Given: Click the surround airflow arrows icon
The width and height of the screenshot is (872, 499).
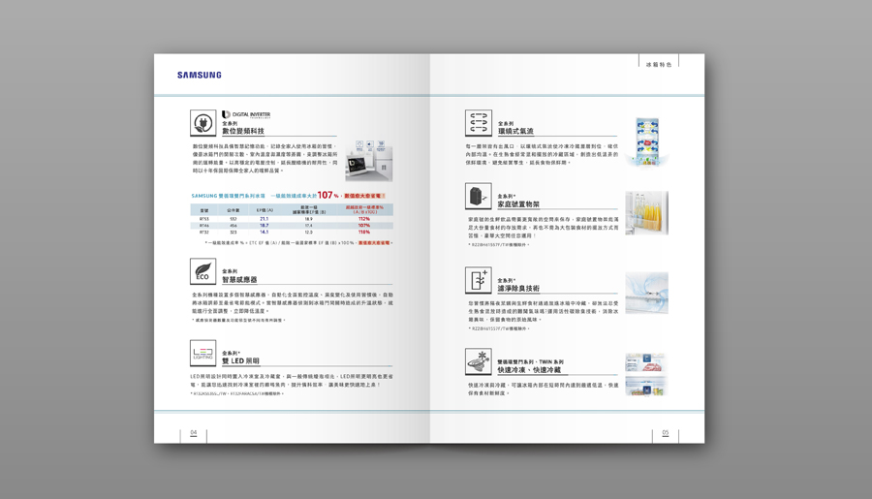Looking at the screenshot, I should click(479, 123).
